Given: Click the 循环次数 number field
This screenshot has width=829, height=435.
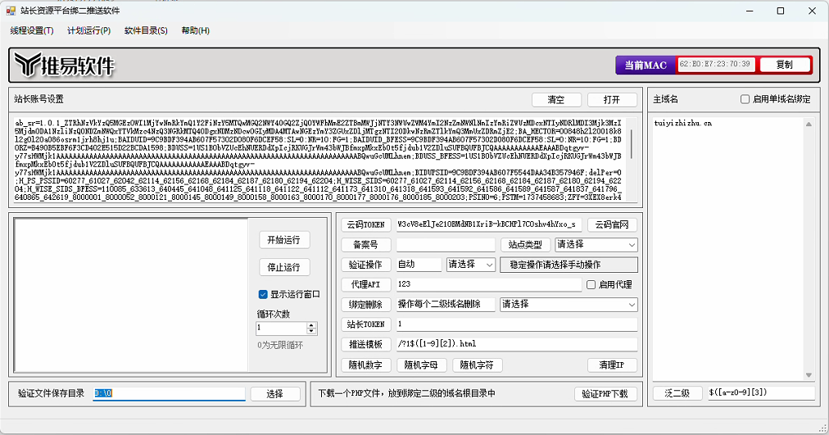Looking at the screenshot, I should 281,328.
